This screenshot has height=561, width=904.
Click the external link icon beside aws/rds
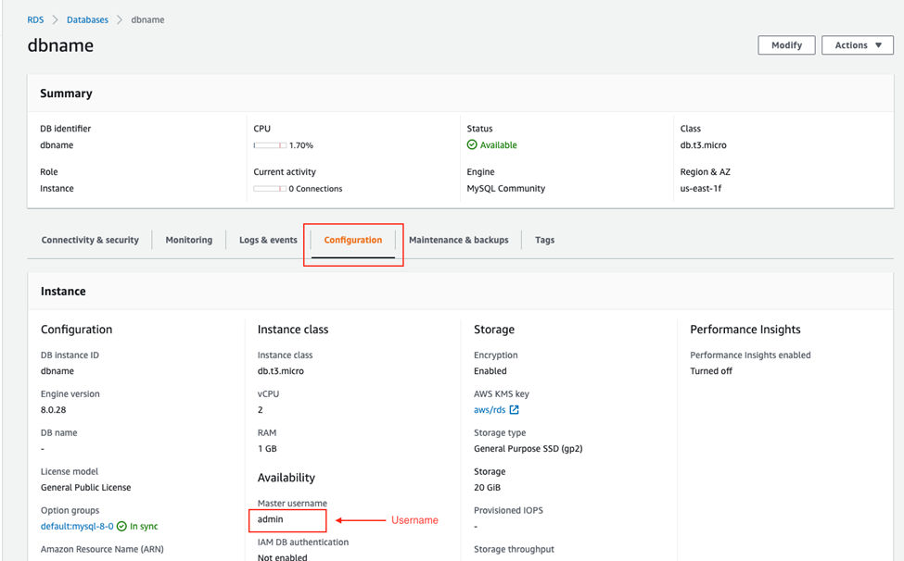[514, 410]
